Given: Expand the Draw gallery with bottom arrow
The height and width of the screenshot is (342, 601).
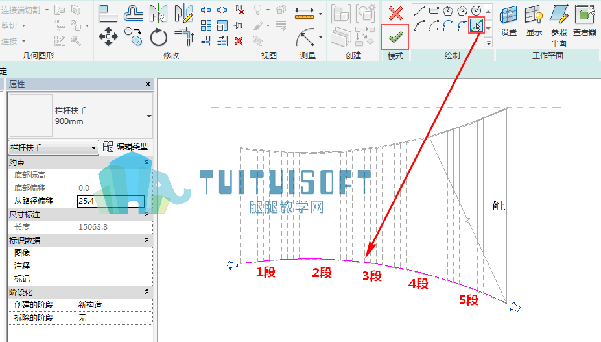Looking at the screenshot, I should coord(489,43).
